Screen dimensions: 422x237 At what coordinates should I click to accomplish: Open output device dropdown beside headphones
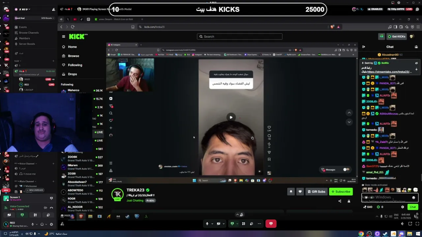coord(46,224)
